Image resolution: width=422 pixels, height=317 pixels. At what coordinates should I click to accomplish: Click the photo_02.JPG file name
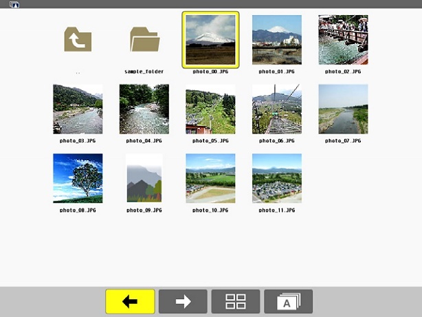tap(343, 72)
